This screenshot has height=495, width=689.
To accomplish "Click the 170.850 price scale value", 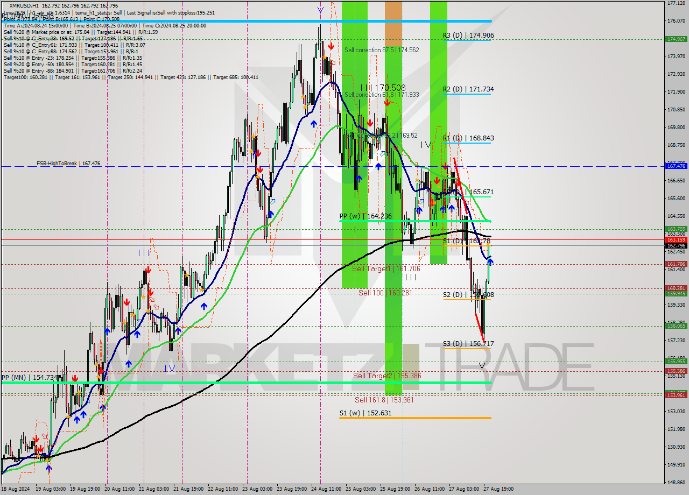I will [x=676, y=110].
